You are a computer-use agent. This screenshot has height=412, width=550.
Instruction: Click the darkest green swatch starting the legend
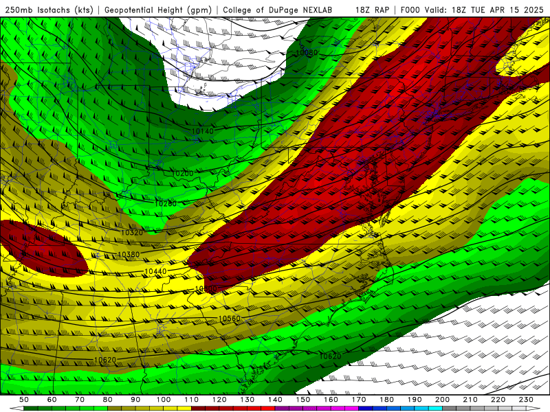[31, 409]
